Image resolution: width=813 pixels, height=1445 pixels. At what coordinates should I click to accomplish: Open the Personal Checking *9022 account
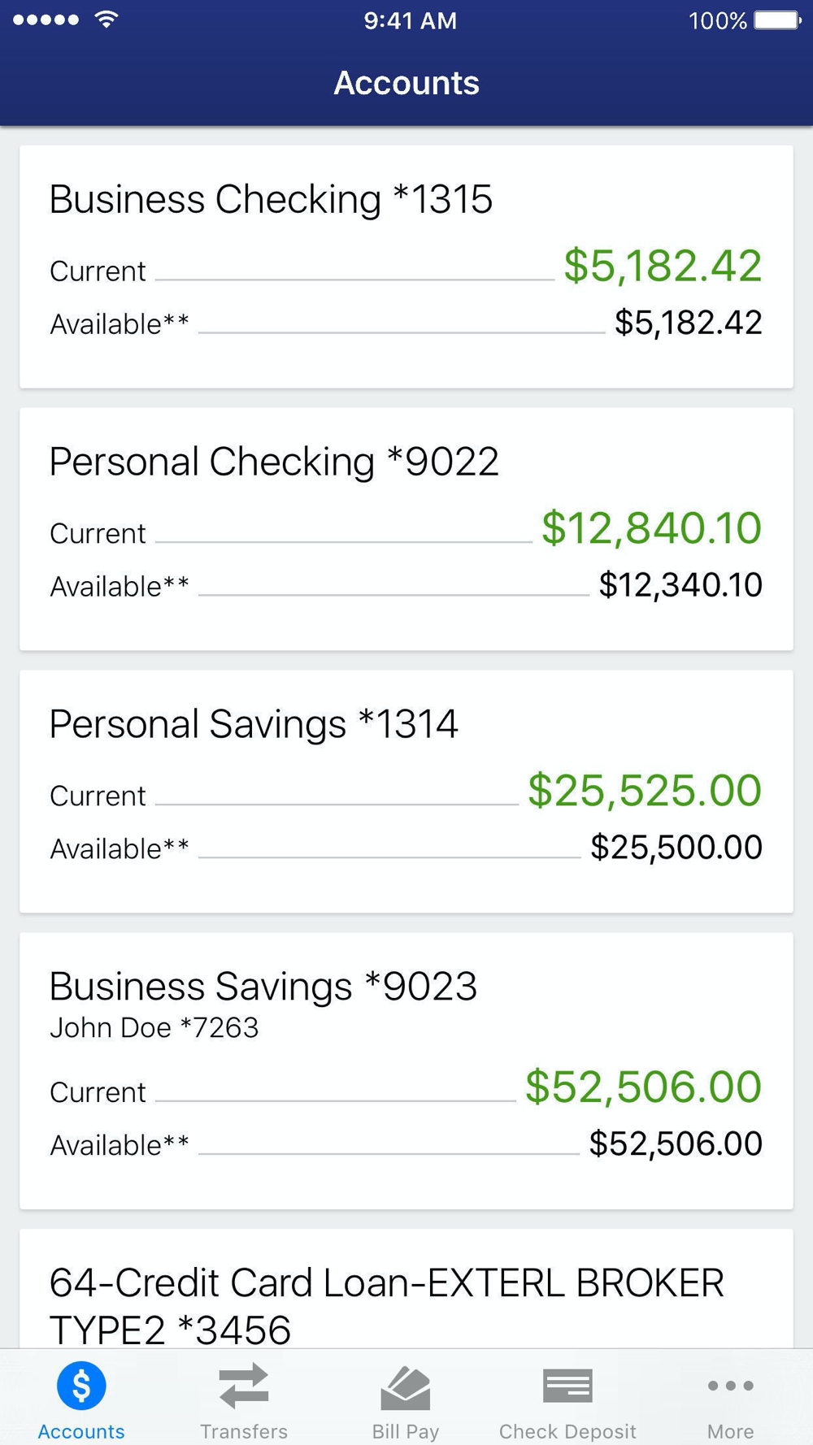pyautogui.click(x=406, y=529)
